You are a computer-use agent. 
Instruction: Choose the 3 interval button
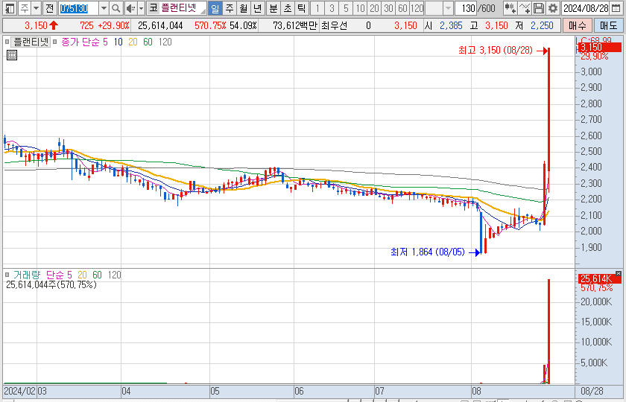pyautogui.click(x=332, y=8)
